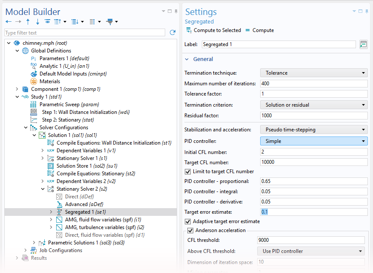Click the Maximum number of iterations field
The image size is (373, 273).
(313, 84)
